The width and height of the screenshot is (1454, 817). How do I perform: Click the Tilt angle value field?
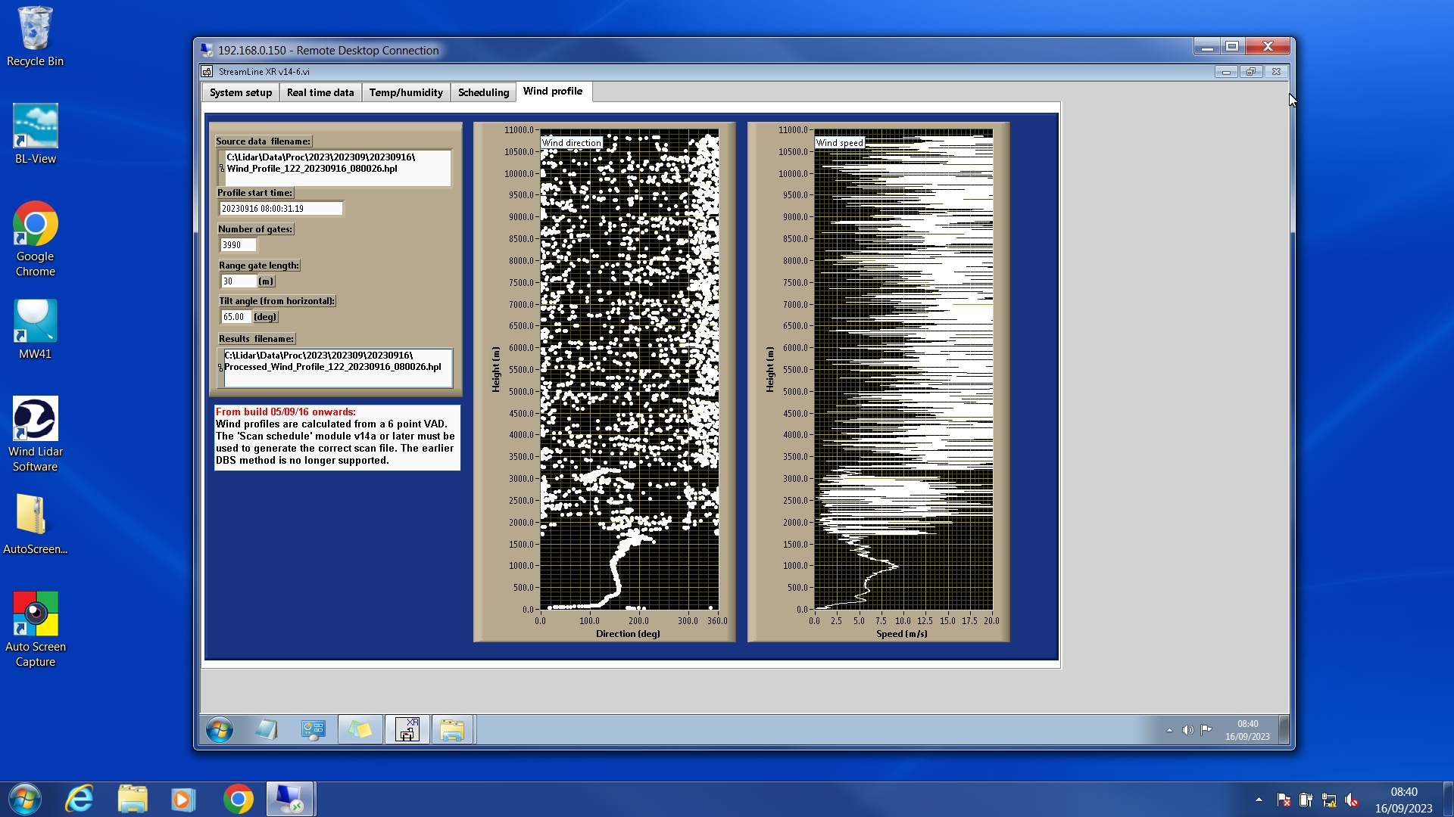pos(236,317)
